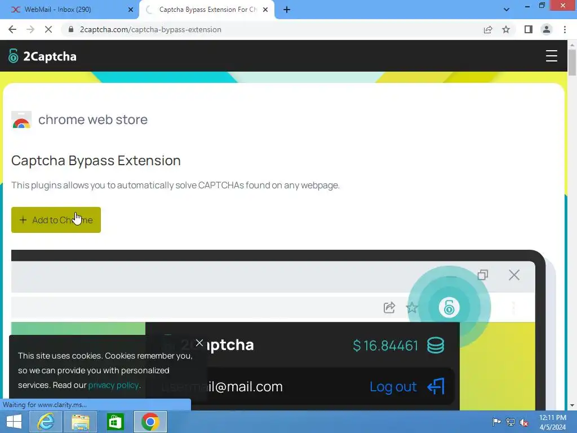The image size is (577, 433).
Task: Toggle the browser side panel icon
Action: (x=529, y=29)
